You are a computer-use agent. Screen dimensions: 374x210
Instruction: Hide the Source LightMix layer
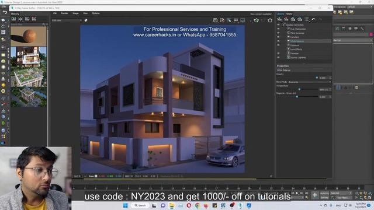(278, 57)
